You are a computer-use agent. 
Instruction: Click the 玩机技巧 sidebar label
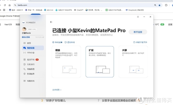(x=31, y=64)
